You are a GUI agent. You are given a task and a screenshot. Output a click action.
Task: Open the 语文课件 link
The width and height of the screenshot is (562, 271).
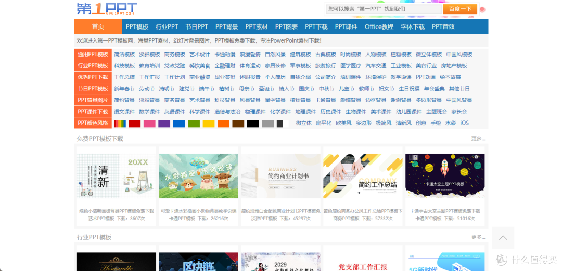click(124, 112)
